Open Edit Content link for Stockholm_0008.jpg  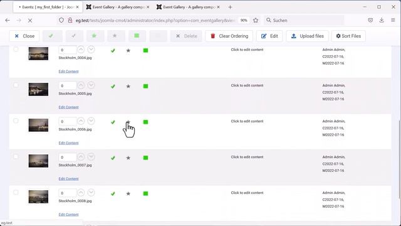tap(68, 215)
